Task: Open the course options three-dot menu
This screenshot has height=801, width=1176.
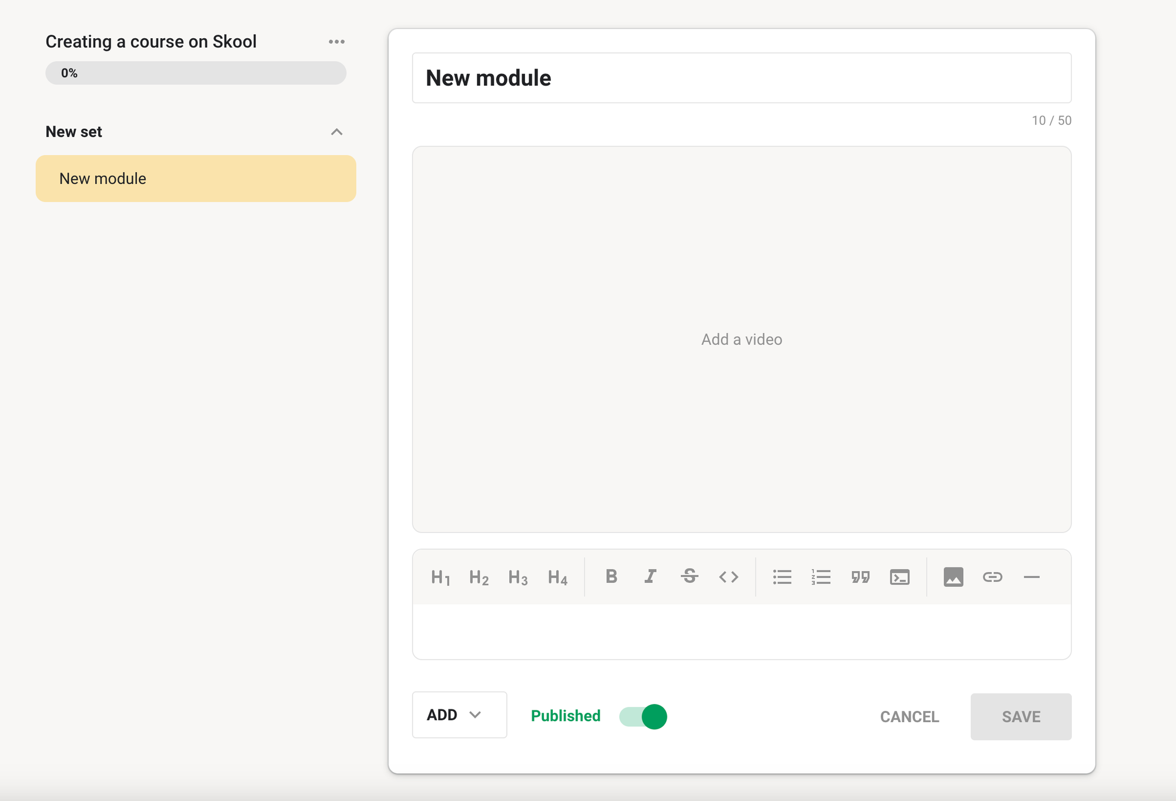Action: (336, 42)
